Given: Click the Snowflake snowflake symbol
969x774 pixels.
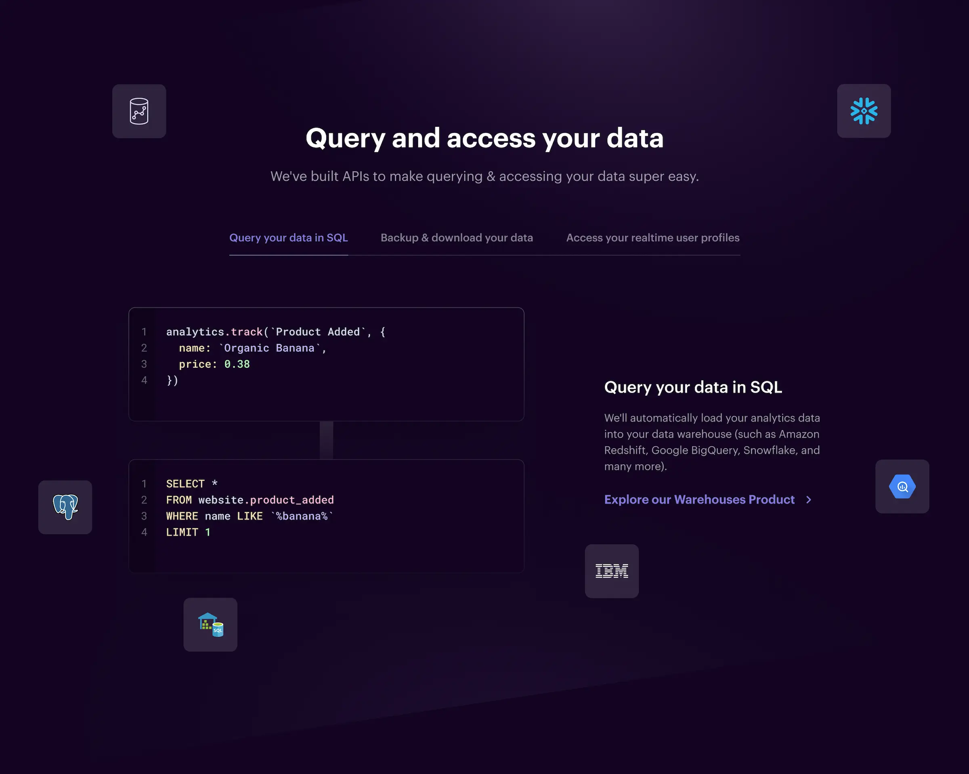Looking at the screenshot, I should [864, 111].
